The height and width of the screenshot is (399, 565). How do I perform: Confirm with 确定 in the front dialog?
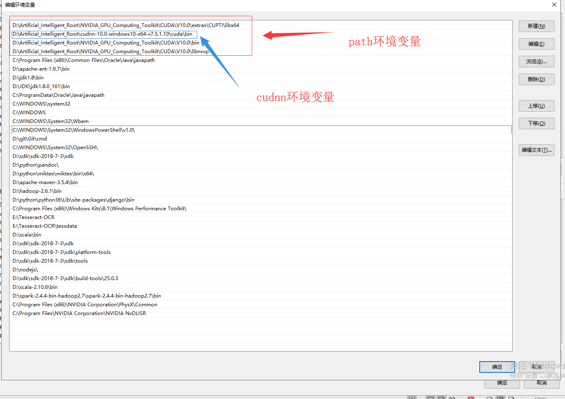tap(497, 367)
